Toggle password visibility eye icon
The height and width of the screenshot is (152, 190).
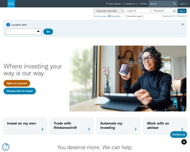[x=174, y=11]
